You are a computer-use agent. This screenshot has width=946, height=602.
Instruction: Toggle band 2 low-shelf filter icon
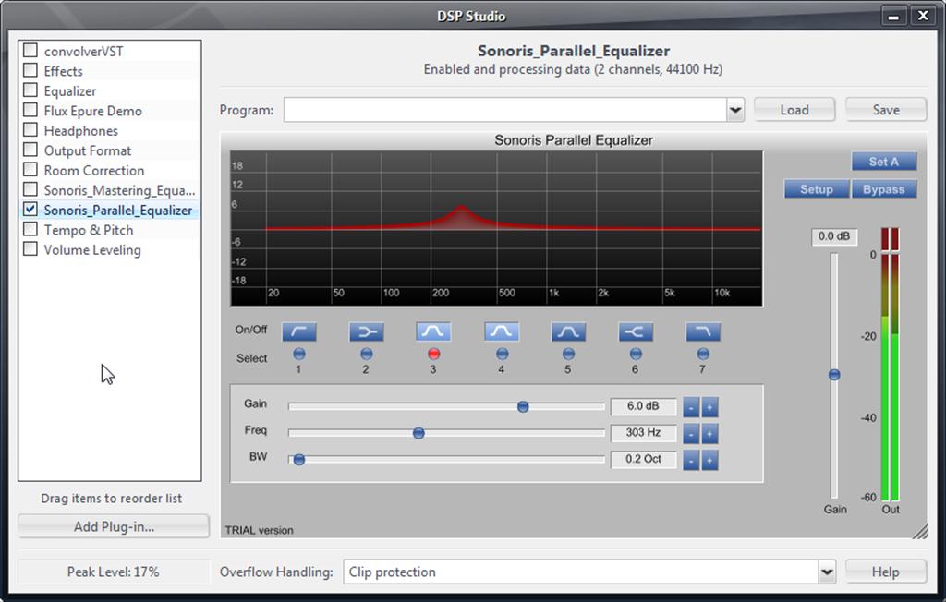pyautogui.click(x=366, y=331)
